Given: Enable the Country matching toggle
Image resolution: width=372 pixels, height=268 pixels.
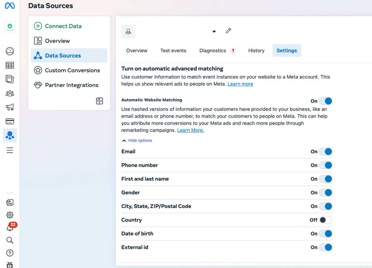Looking at the screenshot, I should pos(325,220).
